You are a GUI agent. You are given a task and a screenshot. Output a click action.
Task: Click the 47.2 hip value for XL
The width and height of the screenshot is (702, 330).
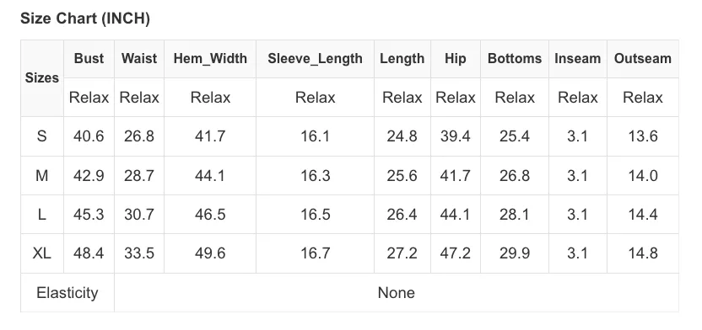(456, 253)
